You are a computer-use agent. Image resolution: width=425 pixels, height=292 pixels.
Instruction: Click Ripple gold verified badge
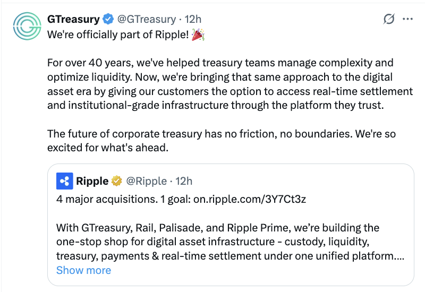click(117, 181)
